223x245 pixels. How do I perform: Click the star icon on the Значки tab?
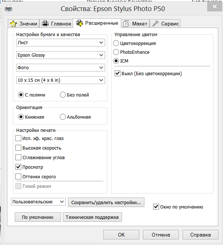13,24
